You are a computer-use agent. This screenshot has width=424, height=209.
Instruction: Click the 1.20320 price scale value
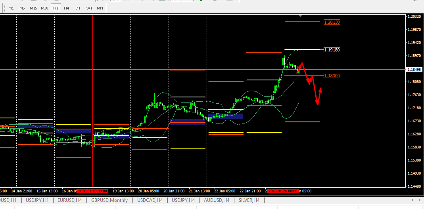(414, 17)
